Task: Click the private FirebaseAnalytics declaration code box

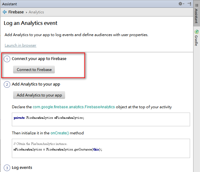Action: point(101,119)
